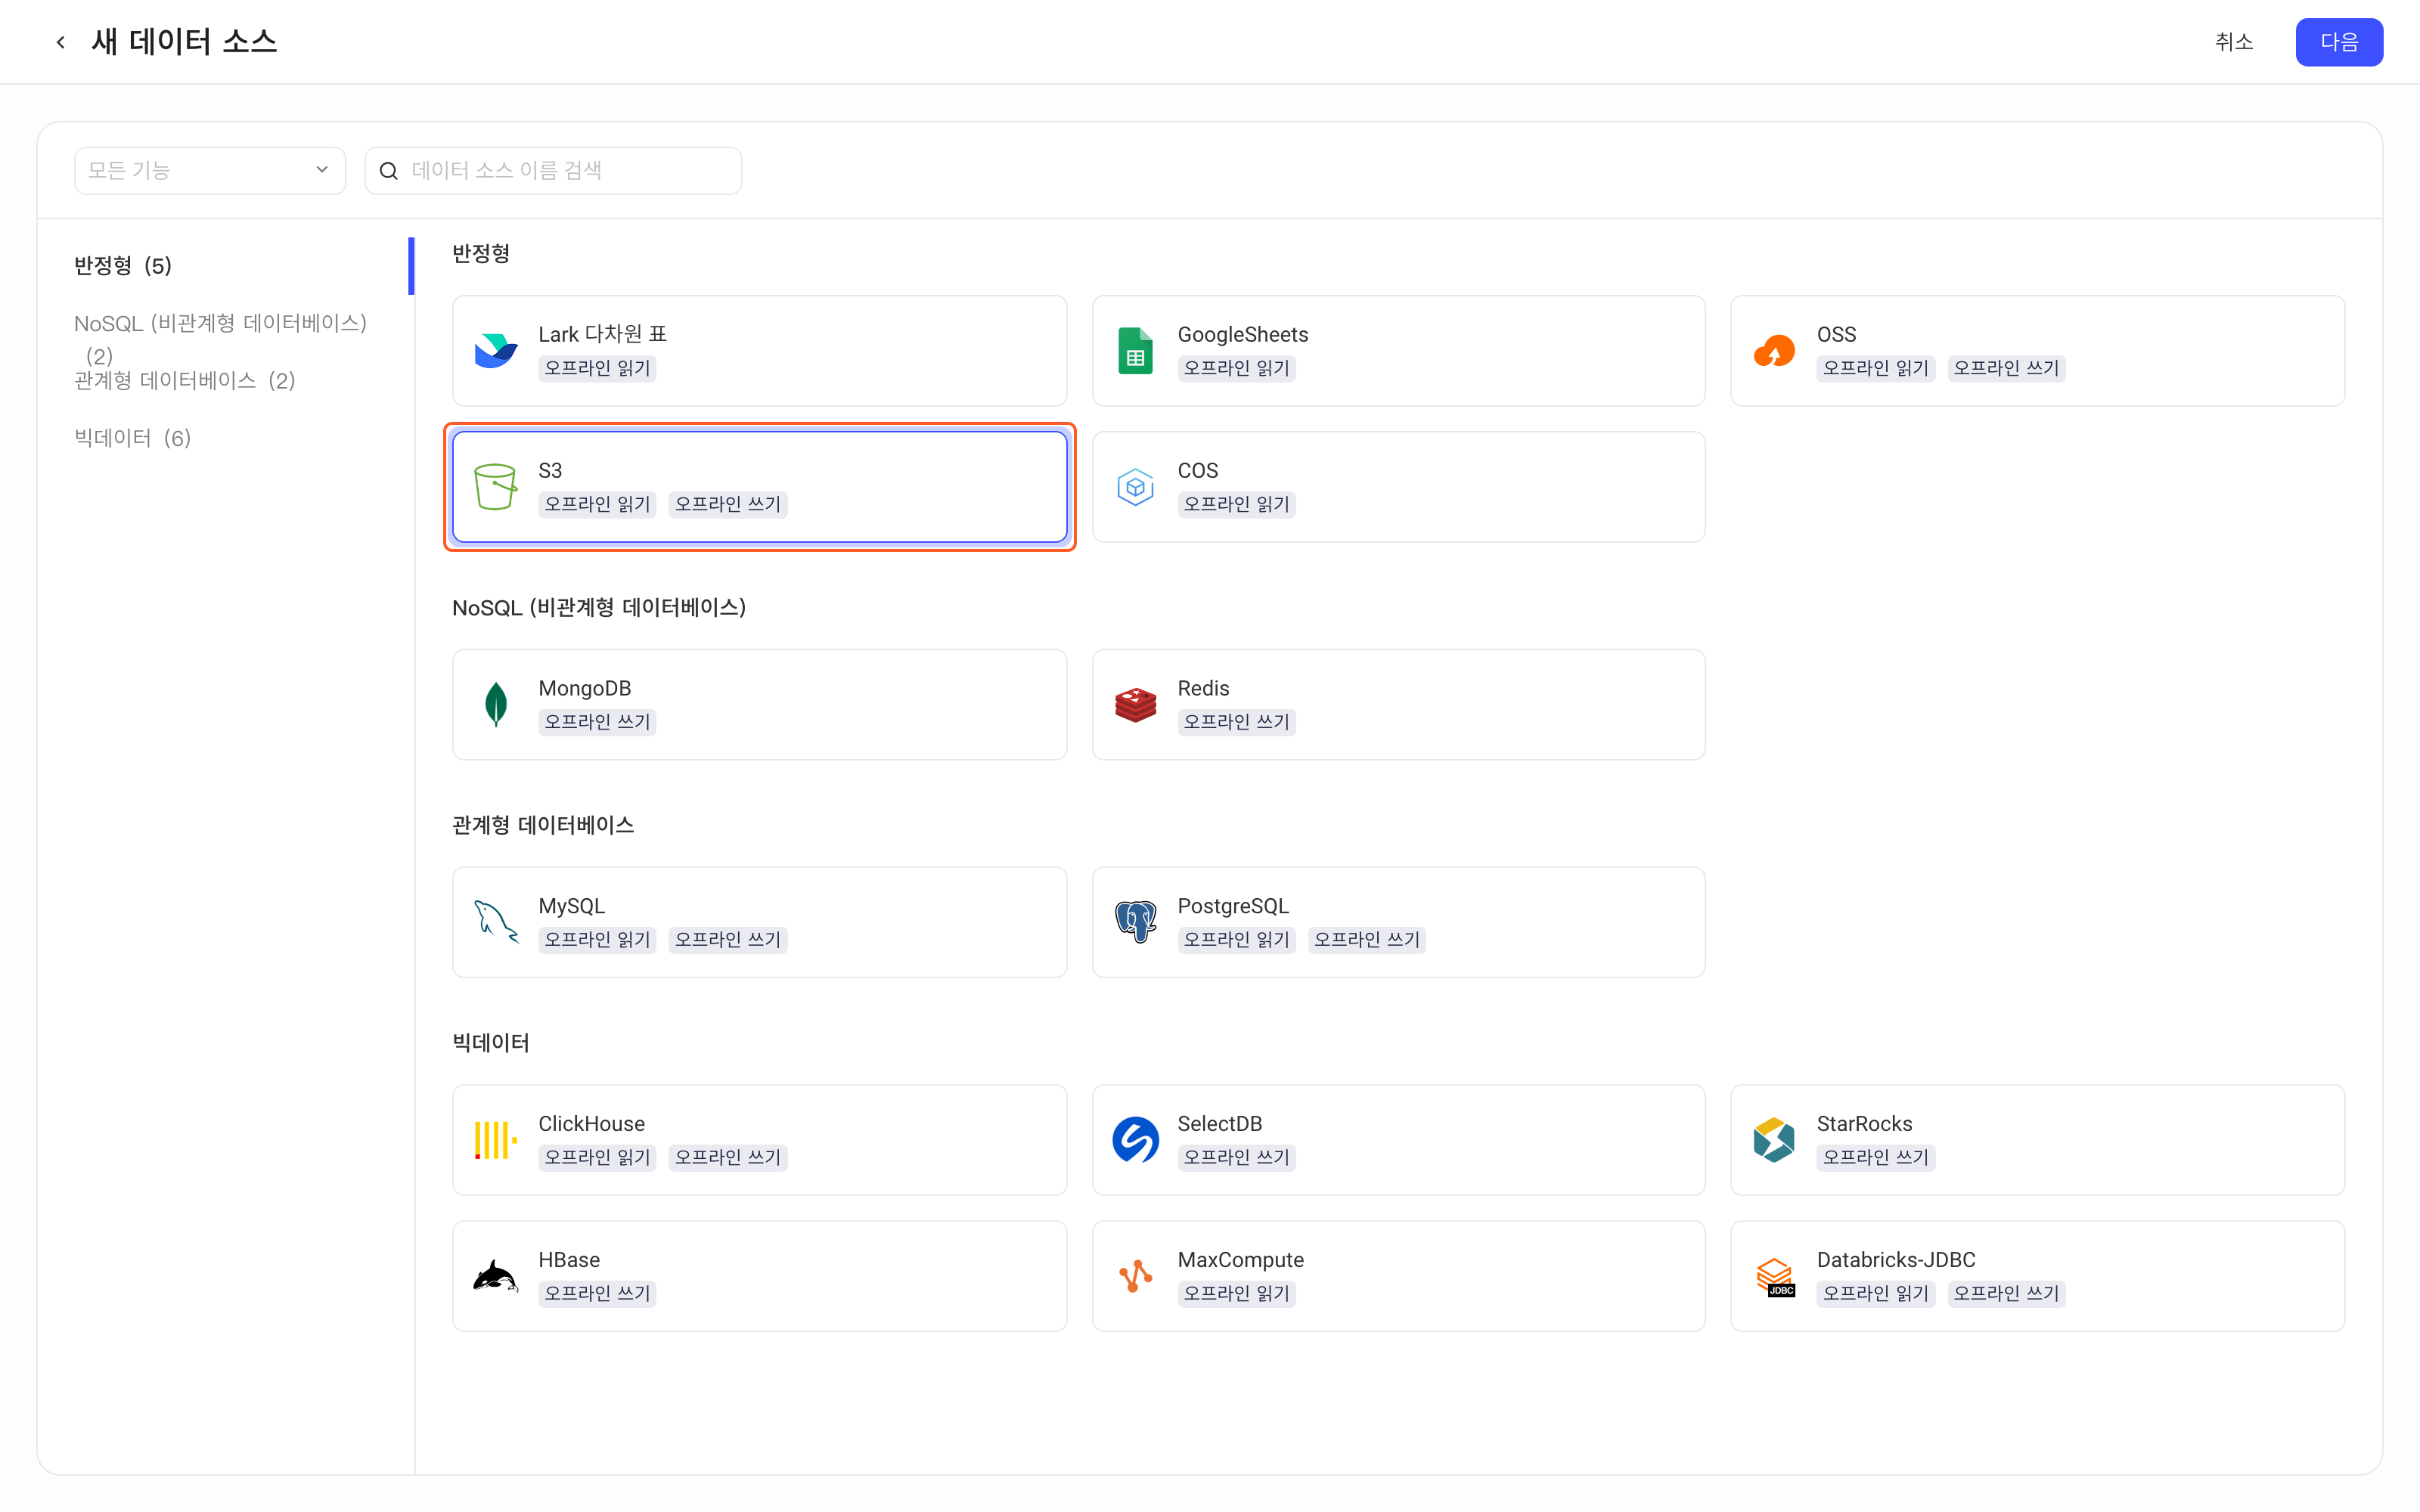Jump to NoSQL (비관계형 데이터베이스) category
The image size is (2420, 1512).
[x=221, y=338]
